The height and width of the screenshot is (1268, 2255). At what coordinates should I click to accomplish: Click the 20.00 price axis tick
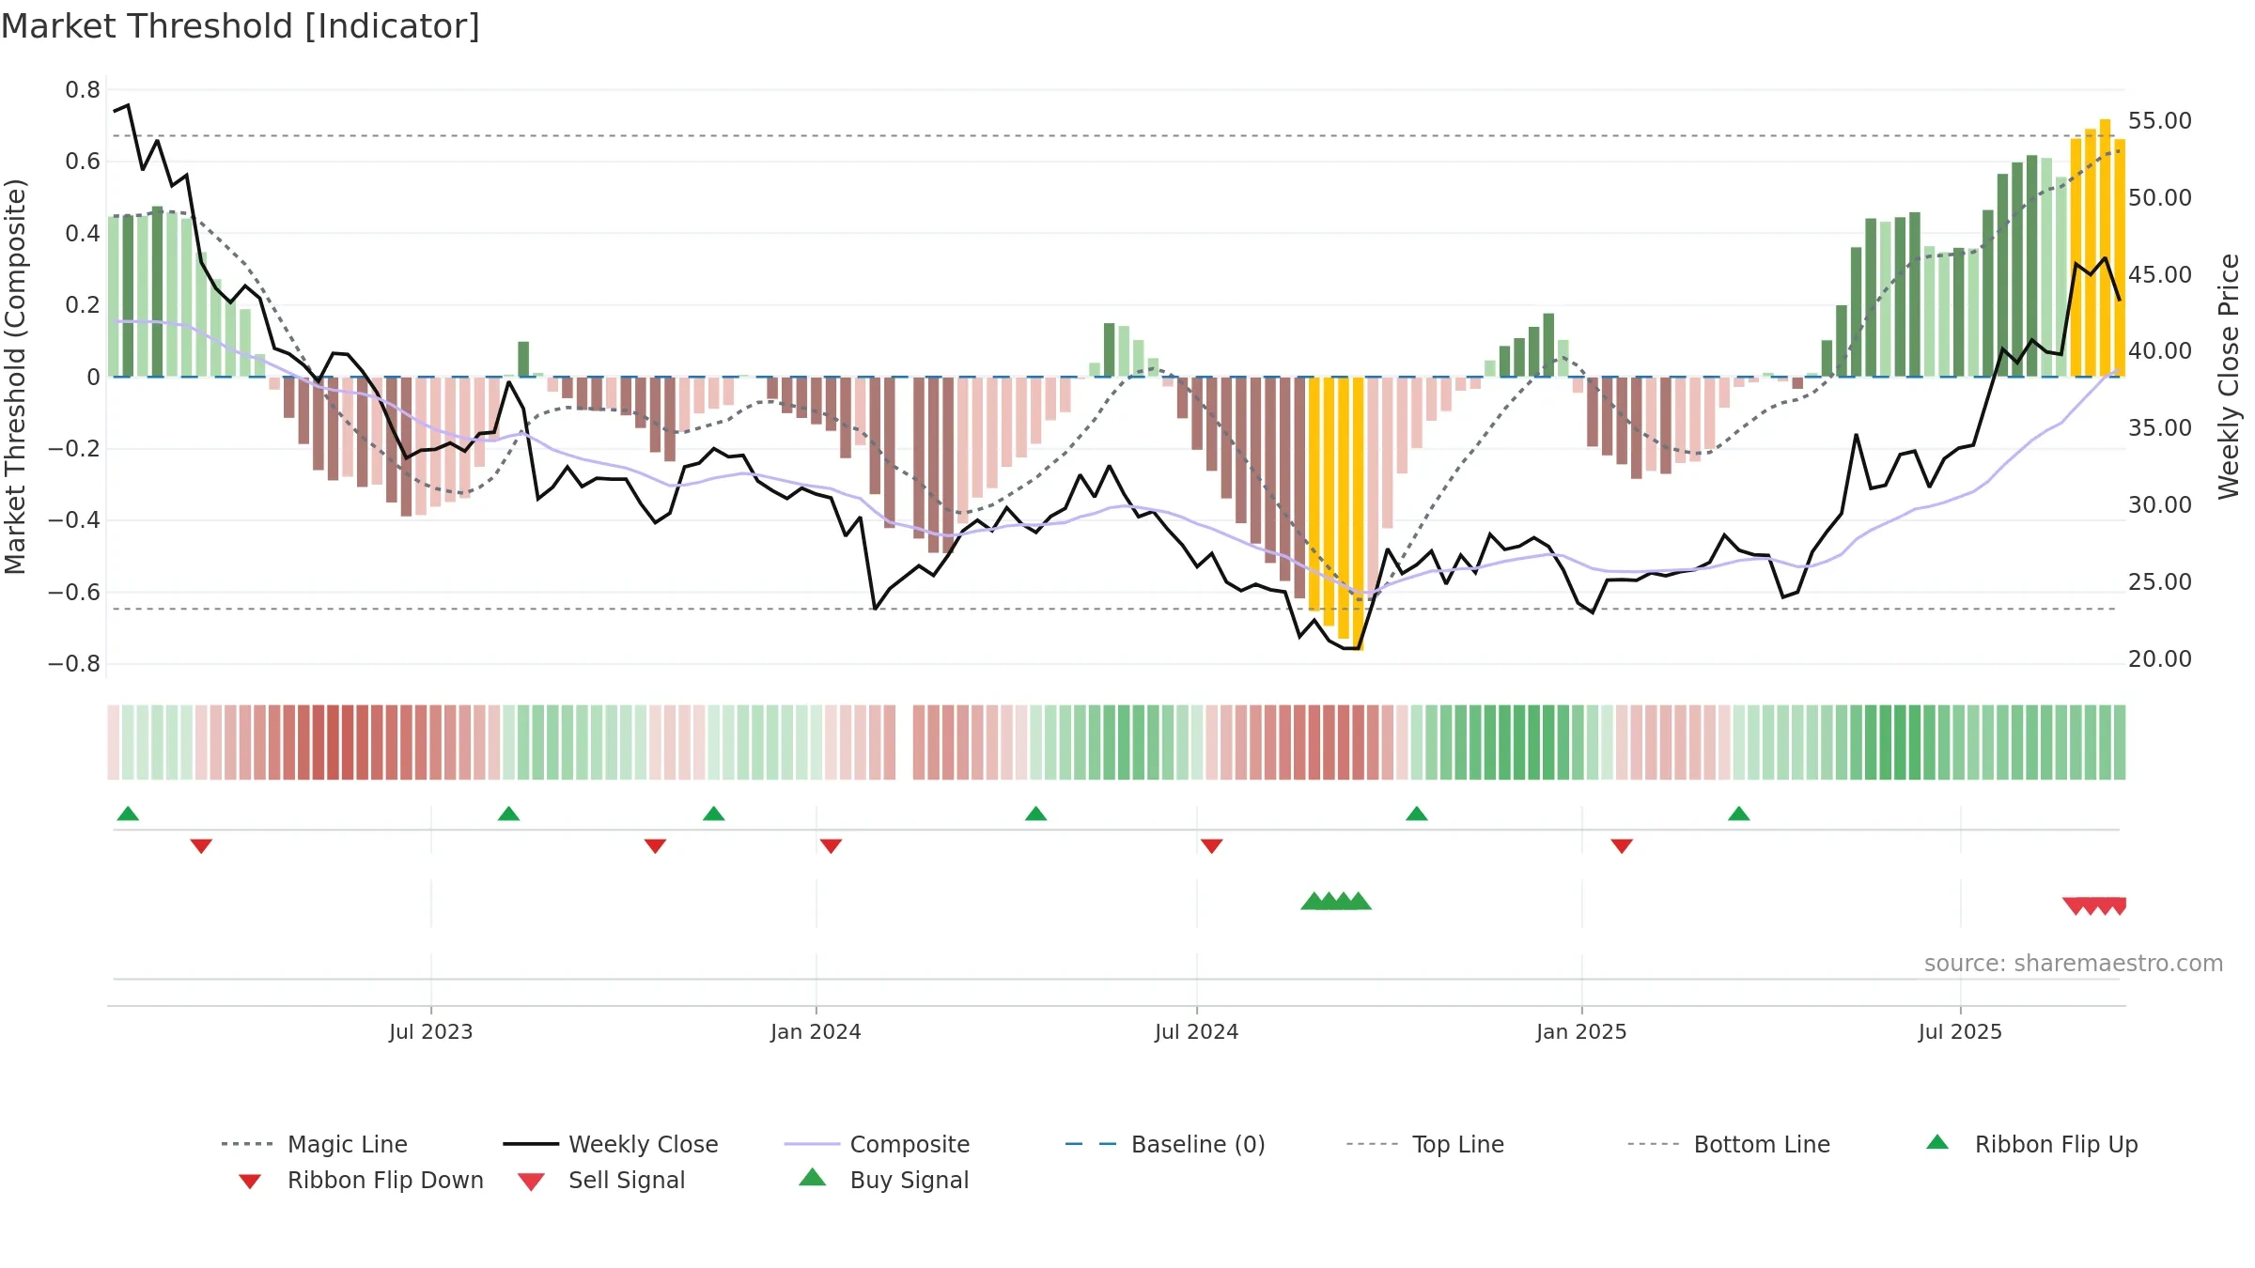(2159, 659)
